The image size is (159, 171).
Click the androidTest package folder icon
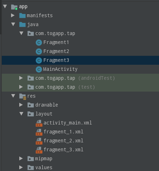(31, 78)
